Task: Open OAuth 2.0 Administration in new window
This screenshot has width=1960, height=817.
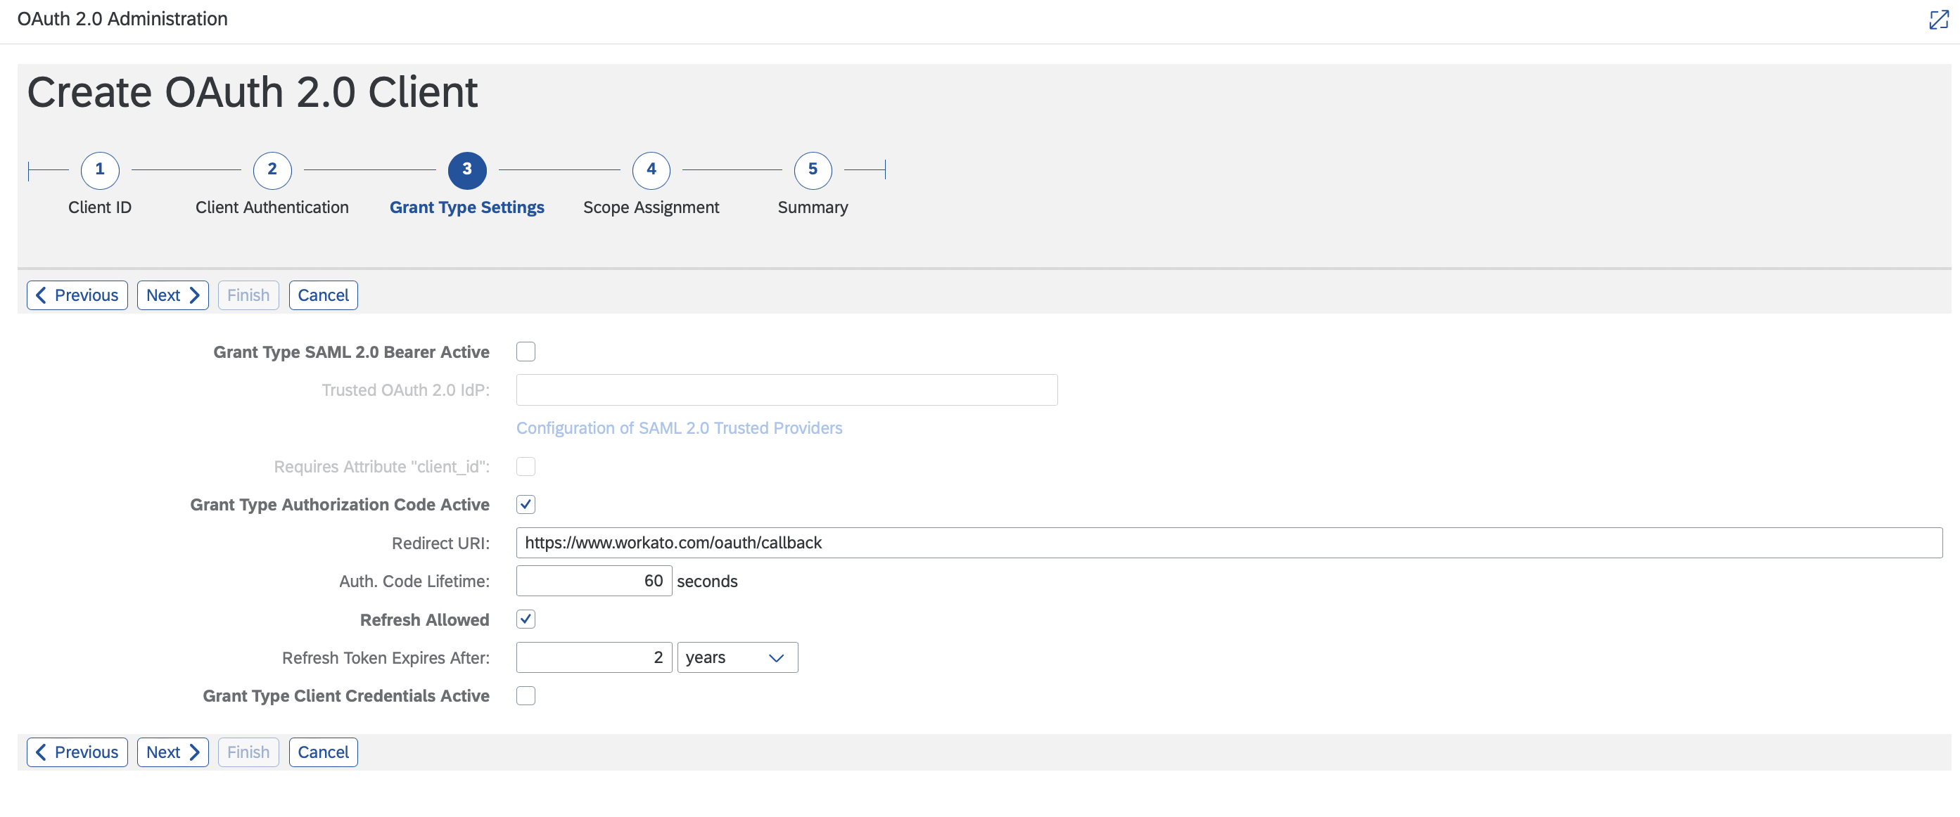Action: coord(1938,20)
